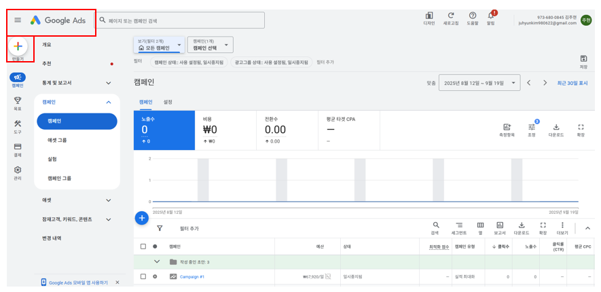Switch to the 설정 tab
The image size is (601, 292).
168,103
